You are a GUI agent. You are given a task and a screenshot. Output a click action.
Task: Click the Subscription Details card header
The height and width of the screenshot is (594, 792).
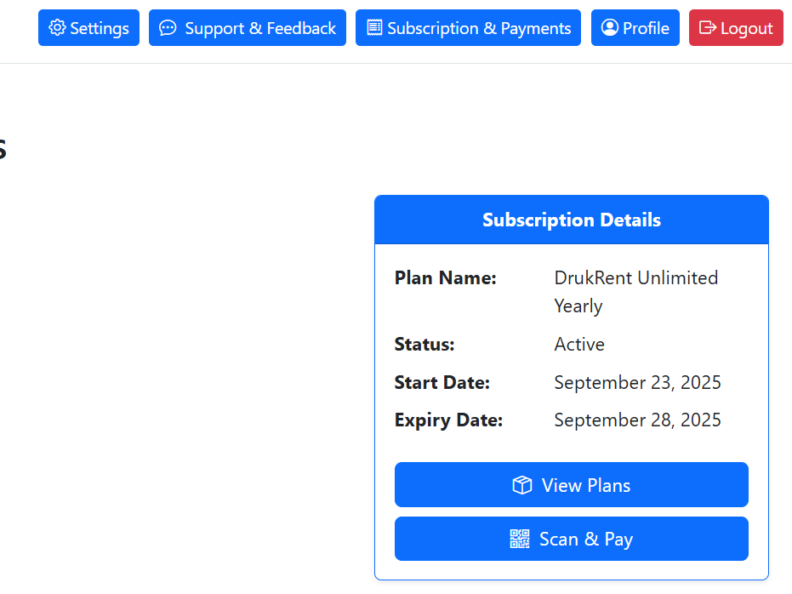tap(572, 220)
